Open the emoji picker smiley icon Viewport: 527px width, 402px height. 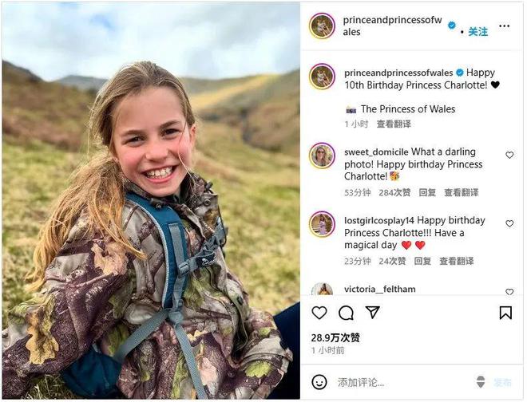click(x=319, y=382)
